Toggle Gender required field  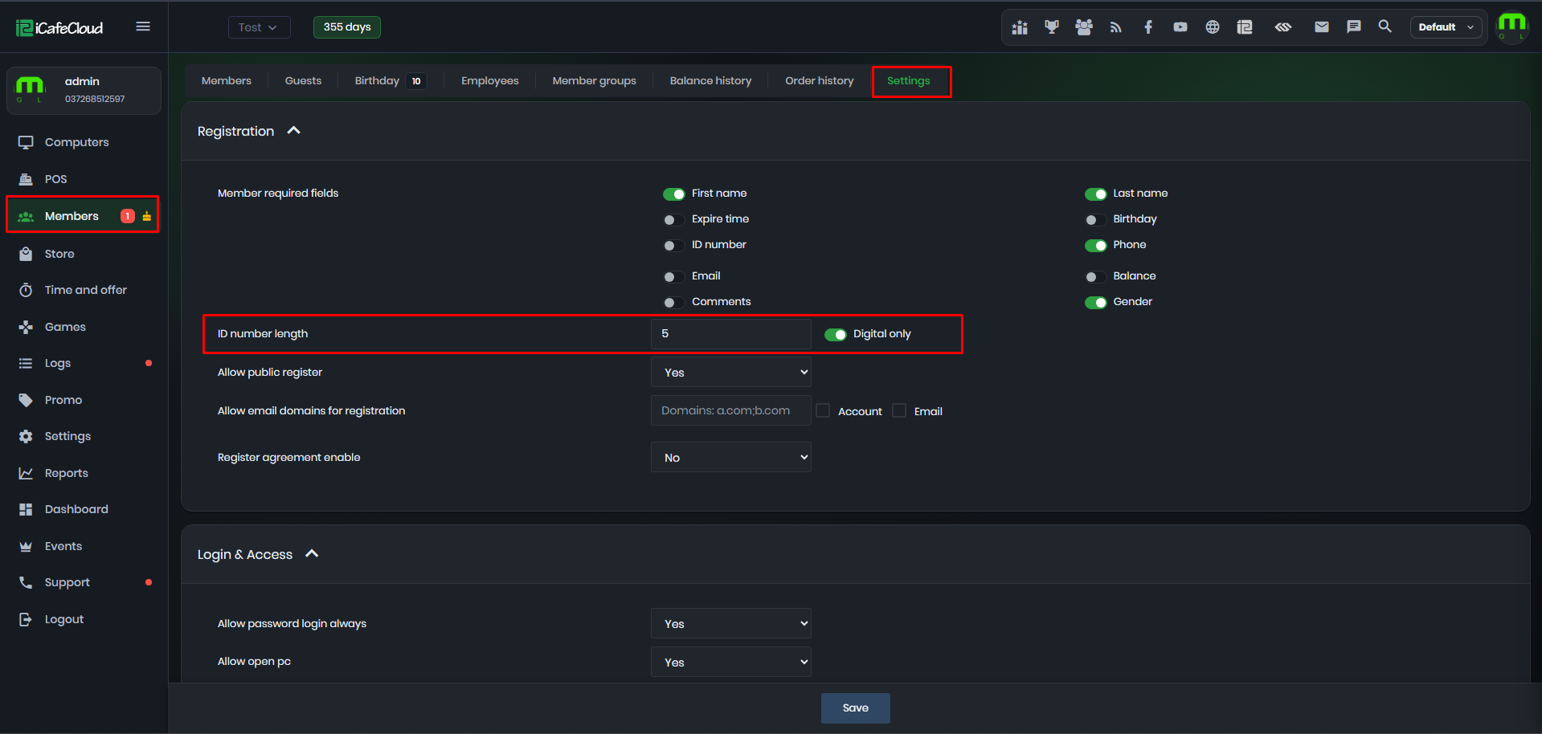click(x=1096, y=302)
